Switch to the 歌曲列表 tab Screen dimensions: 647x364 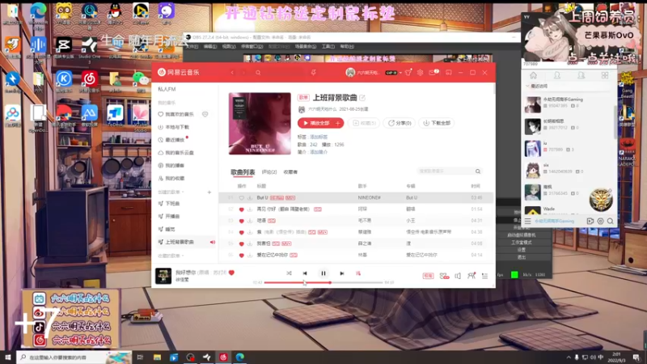pos(243,172)
